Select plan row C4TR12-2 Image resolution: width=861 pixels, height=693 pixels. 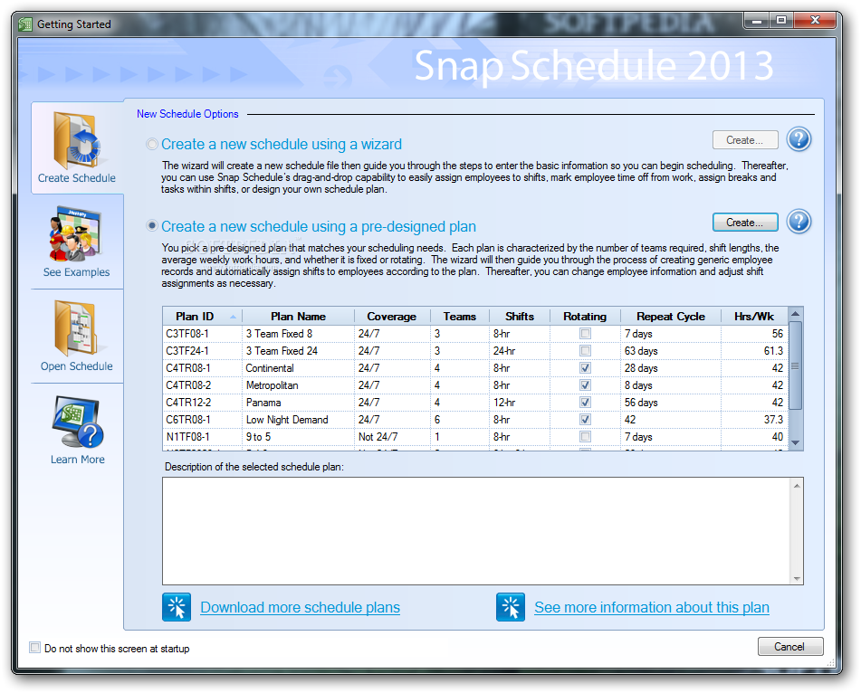475,403
